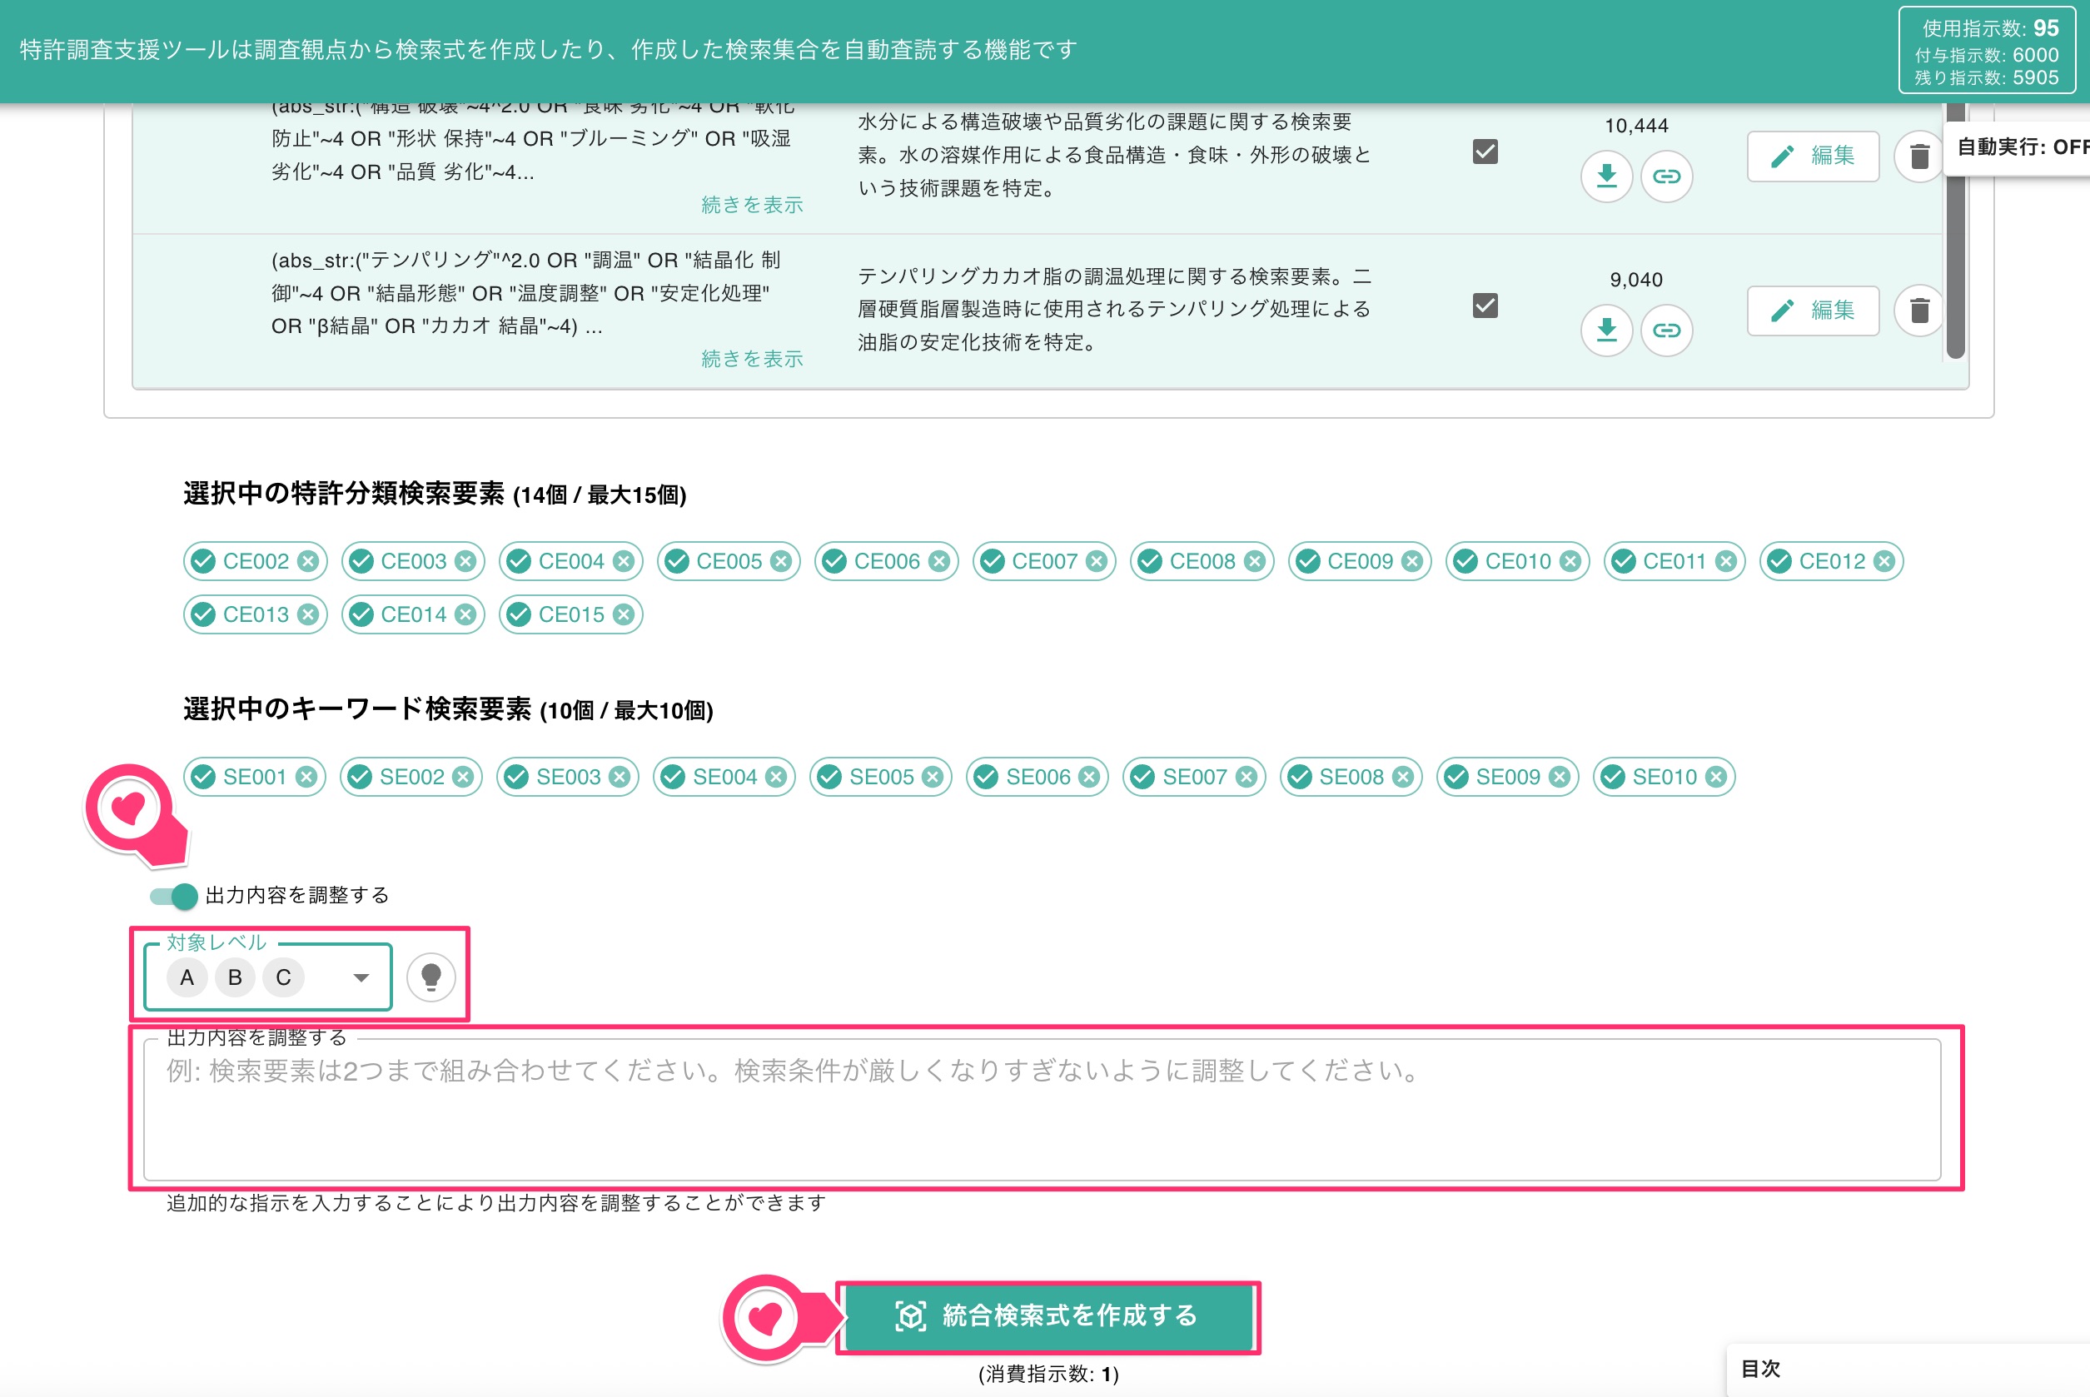Image resolution: width=2090 pixels, height=1397 pixels.
Task: Remove keyword element SE009 chip
Action: [1559, 777]
